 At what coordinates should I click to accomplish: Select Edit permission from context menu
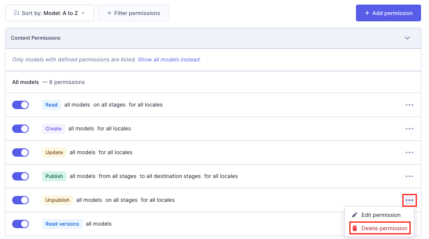(x=380, y=215)
